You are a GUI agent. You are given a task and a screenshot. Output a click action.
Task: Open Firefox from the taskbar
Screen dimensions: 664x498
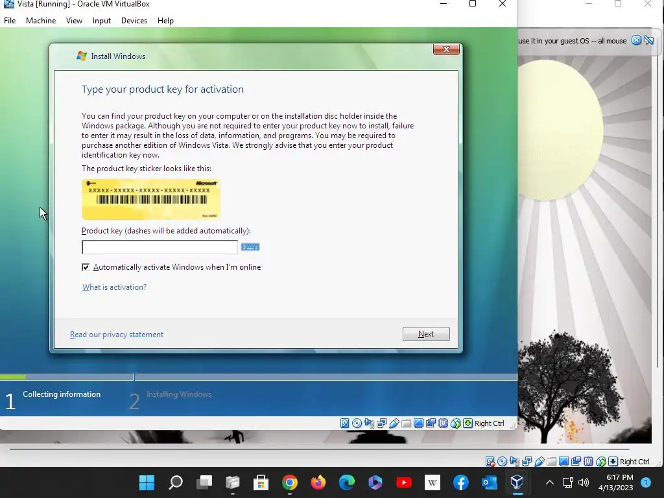click(318, 482)
